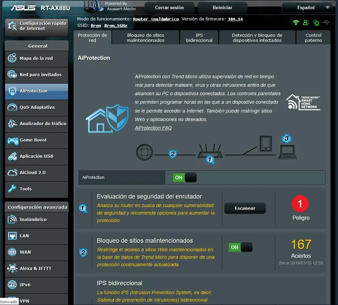Click the Mapa de la red globe icon

tap(12, 58)
